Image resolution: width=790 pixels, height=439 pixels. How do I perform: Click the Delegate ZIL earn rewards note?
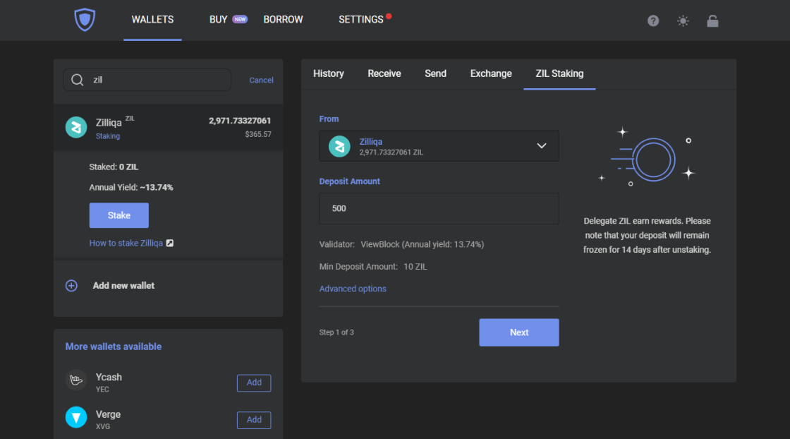[647, 235]
